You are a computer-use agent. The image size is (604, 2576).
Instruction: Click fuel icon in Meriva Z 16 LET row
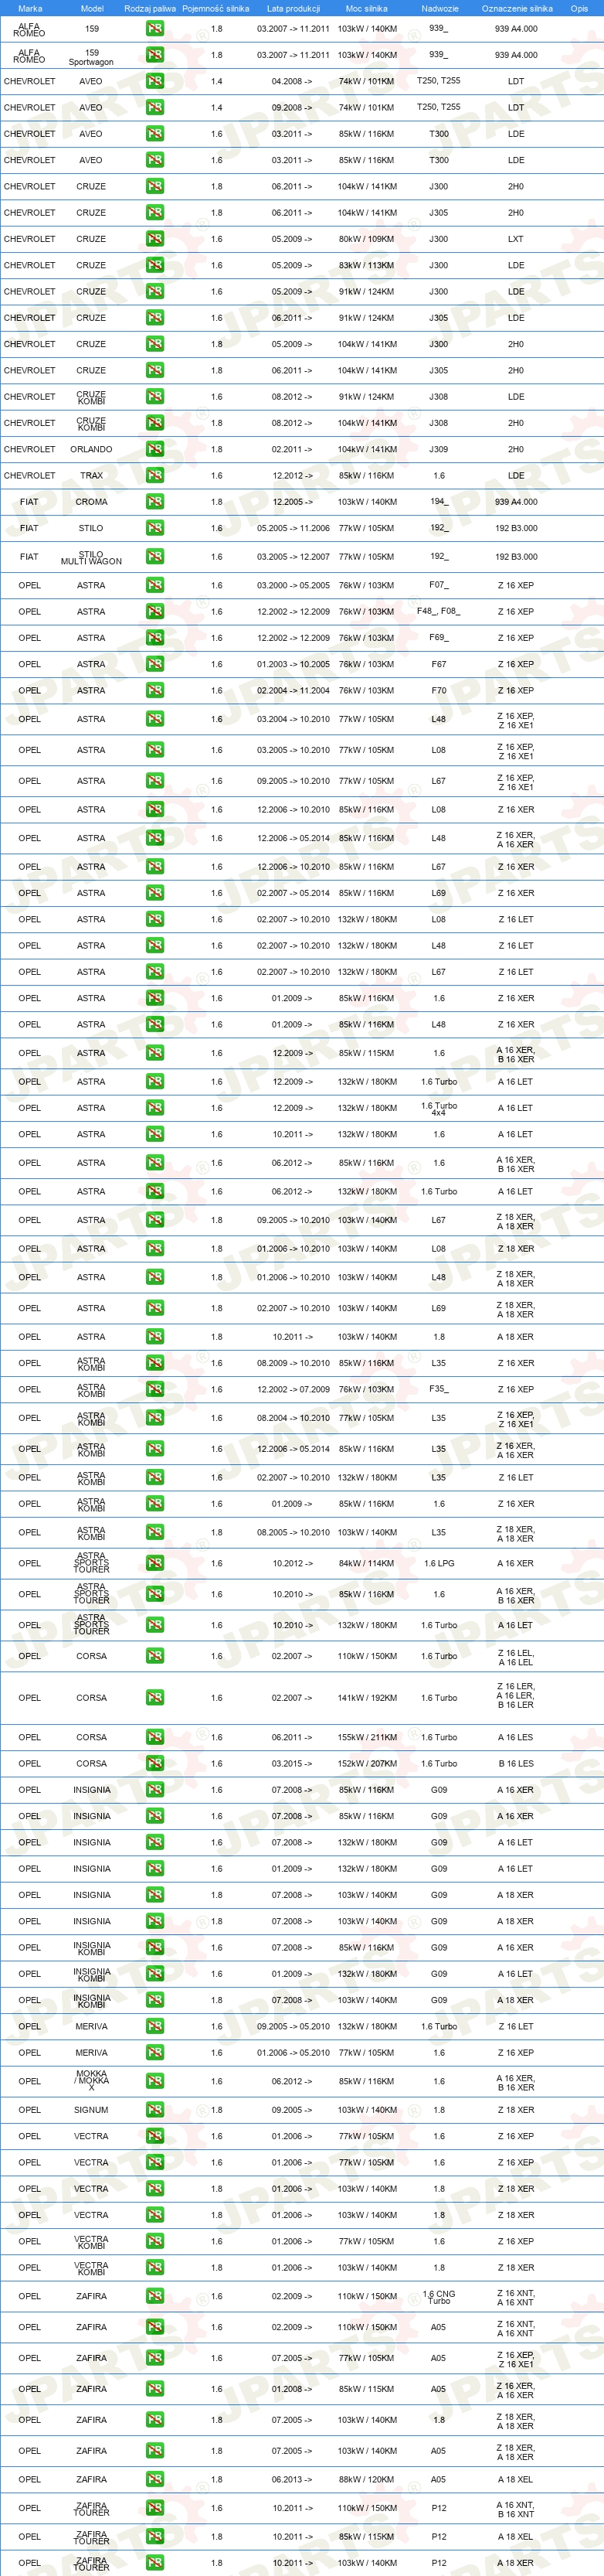154,2026
